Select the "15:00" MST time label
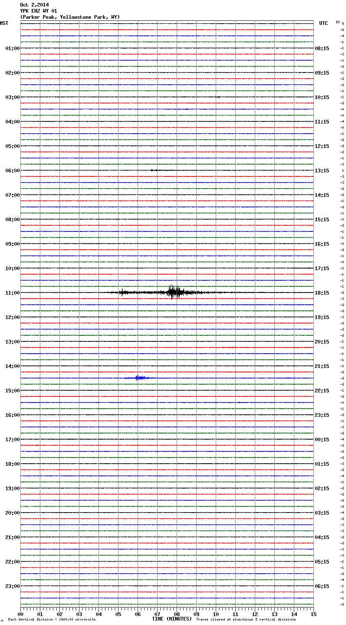Viewport: 346px width, 625px height. coord(13,391)
